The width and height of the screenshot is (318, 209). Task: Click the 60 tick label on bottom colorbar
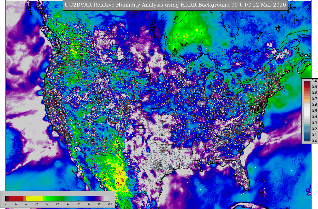point(68,204)
